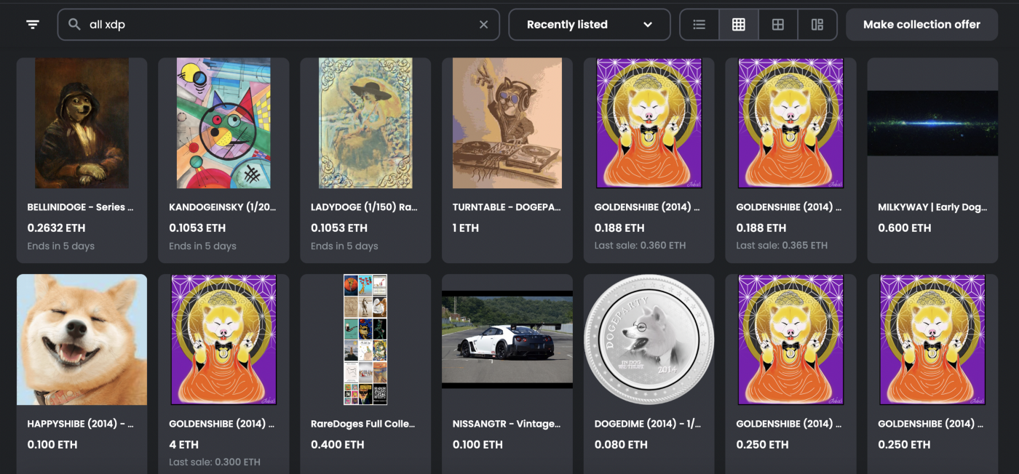
Task: Click the 4 ETH price
Action: [x=183, y=444]
